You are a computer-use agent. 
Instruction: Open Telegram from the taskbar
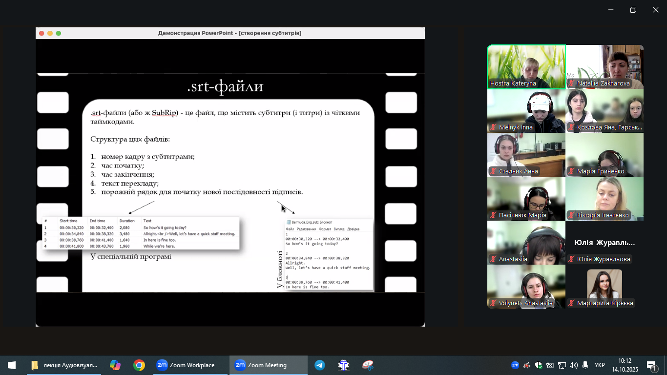coord(320,365)
